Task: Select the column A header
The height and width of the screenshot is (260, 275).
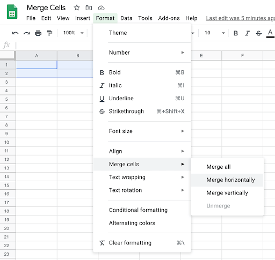Action: (x=37, y=56)
